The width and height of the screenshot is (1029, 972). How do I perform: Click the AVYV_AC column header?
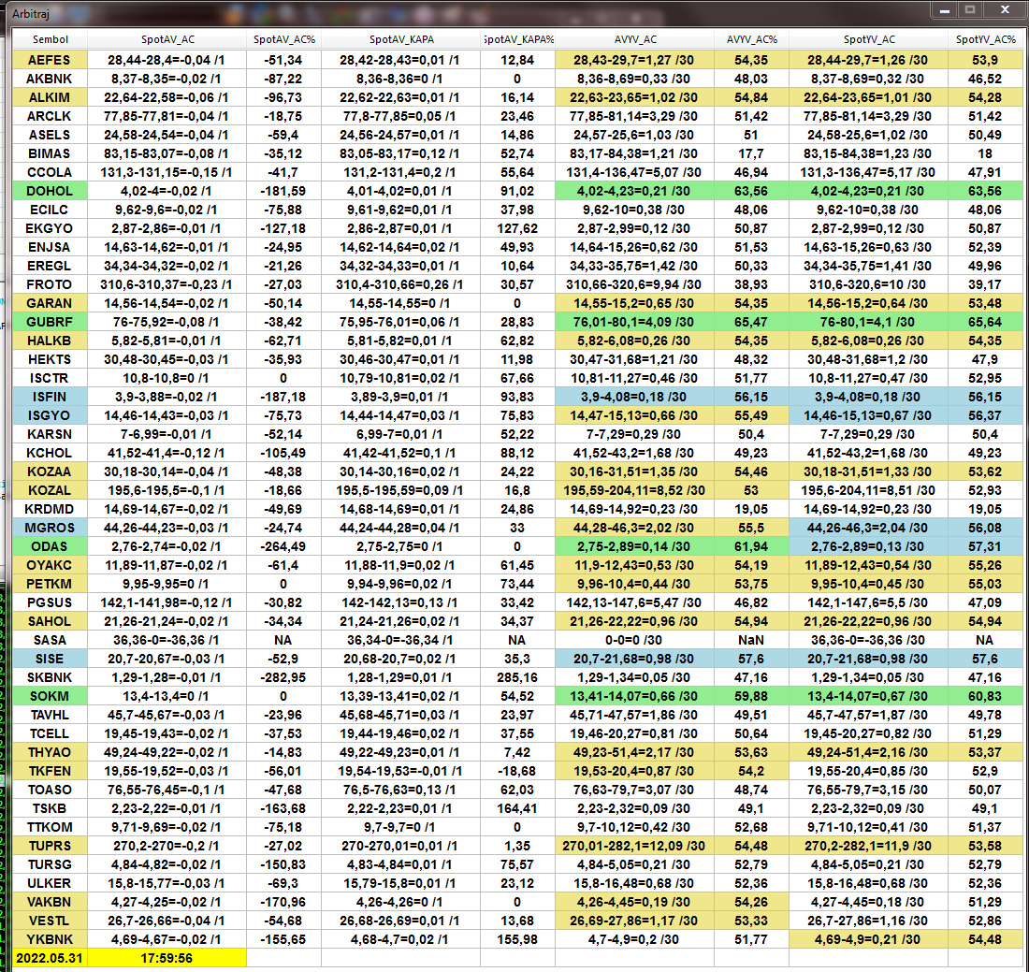click(634, 39)
